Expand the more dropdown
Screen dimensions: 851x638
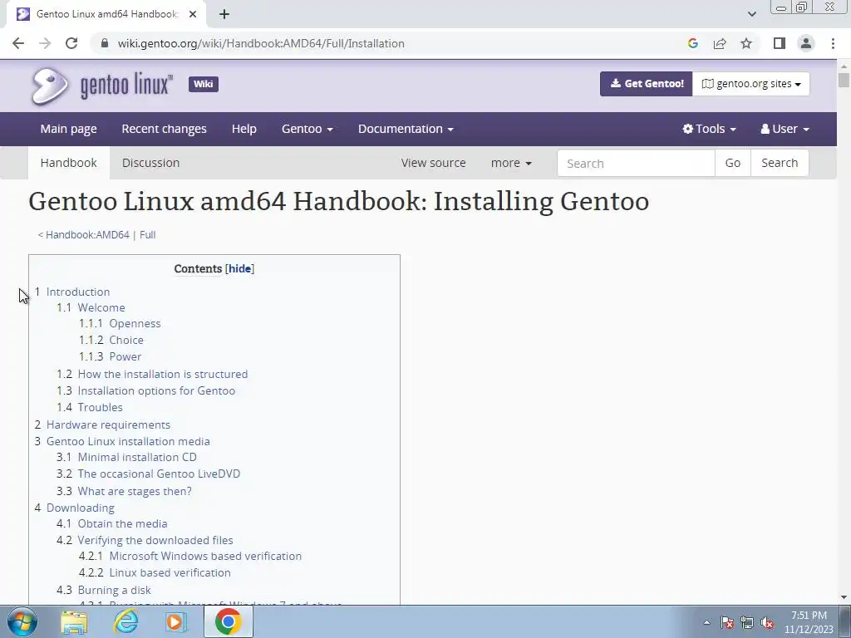tap(511, 163)
